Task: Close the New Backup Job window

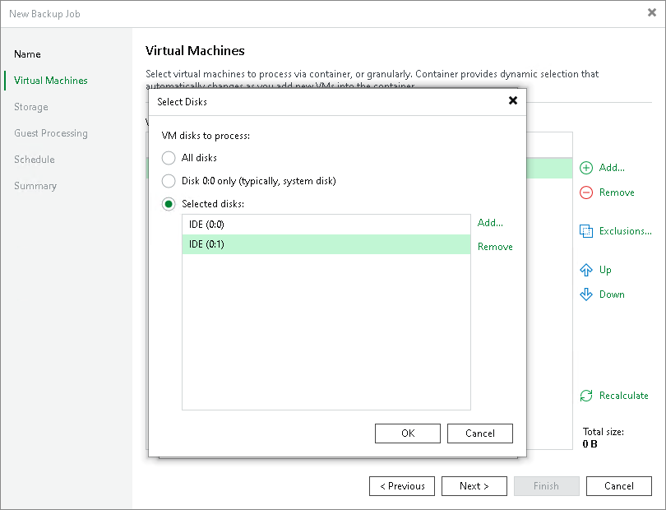Action: pos(651,13)
